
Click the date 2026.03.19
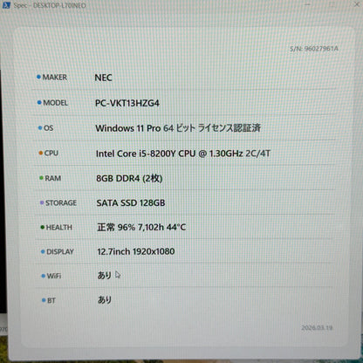click(317, 328)
